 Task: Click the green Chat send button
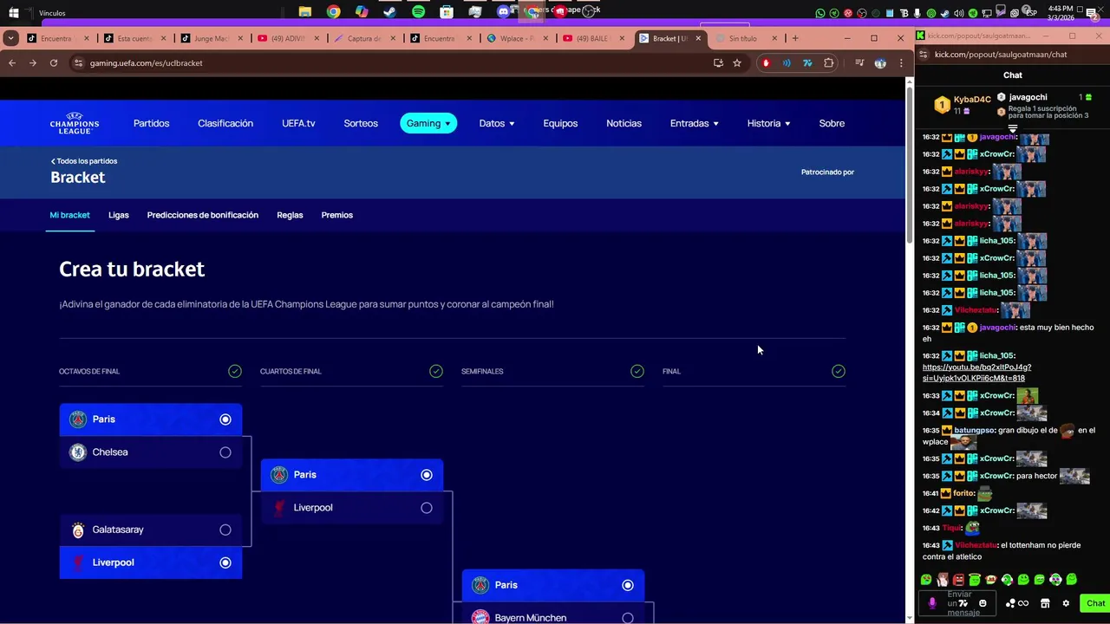[x=1095, y=603]
